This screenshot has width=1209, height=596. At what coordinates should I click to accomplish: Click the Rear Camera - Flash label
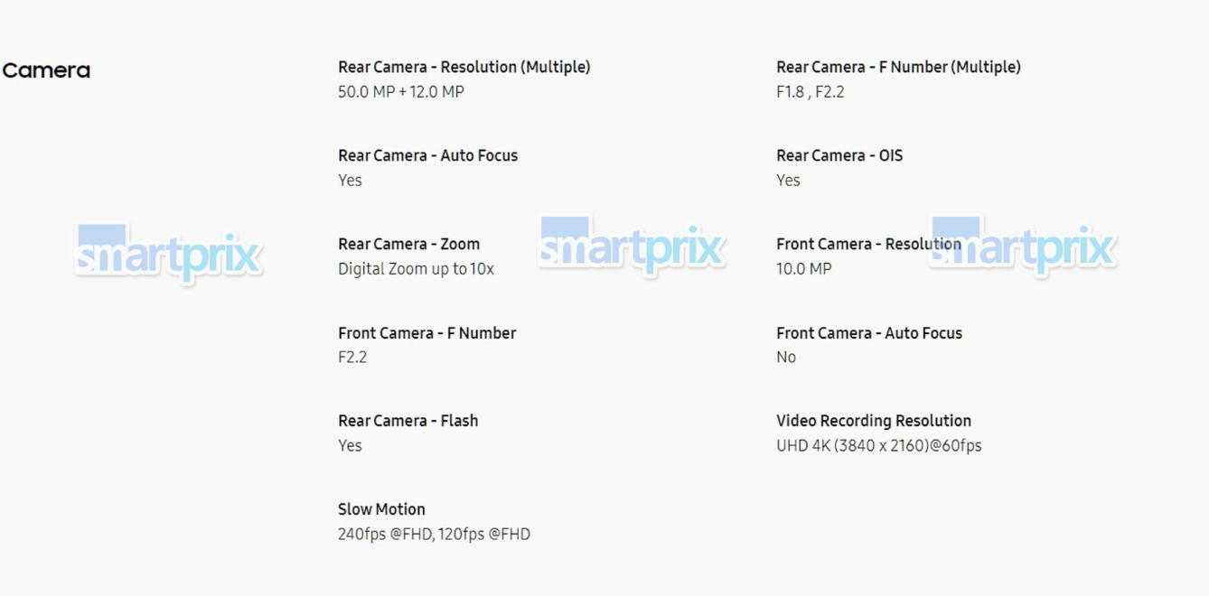408,421
